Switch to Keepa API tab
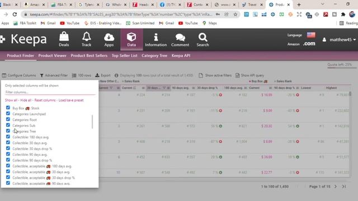 click(181, 56)
